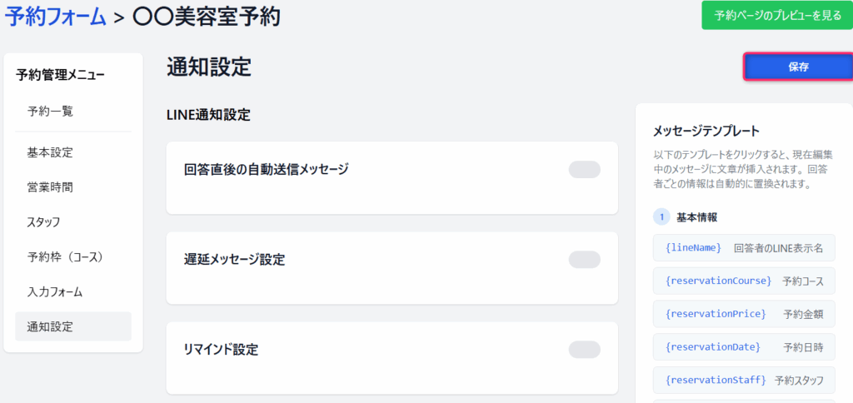Click the 予約フォーム breadcrumb link

click(56, 17)
